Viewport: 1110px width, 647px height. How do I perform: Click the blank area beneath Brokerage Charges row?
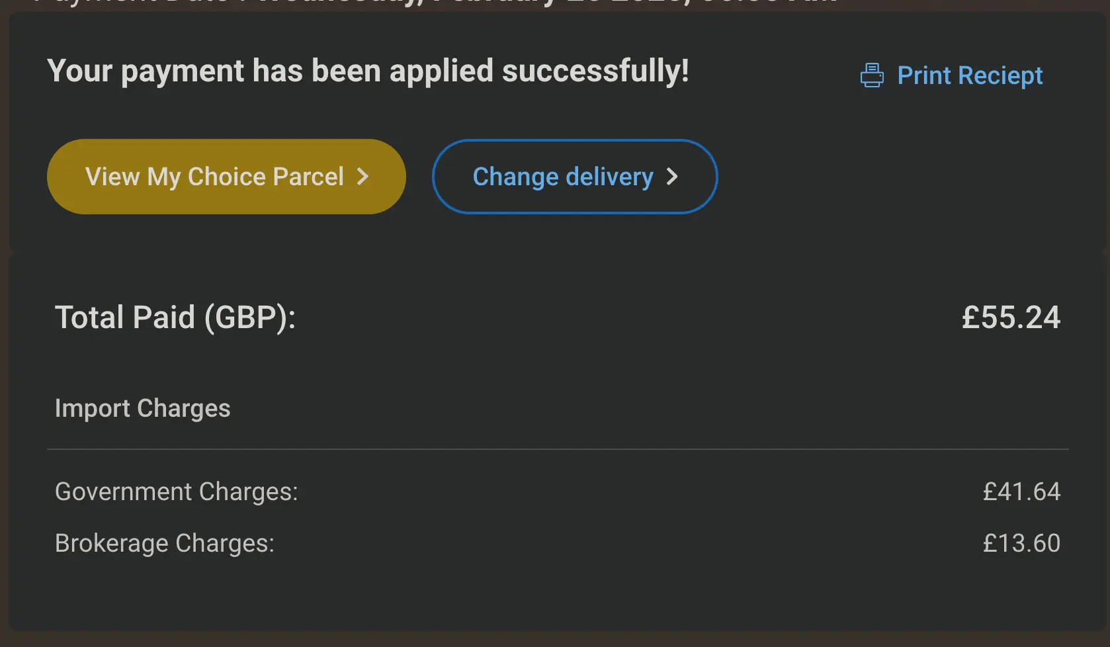(557, 595)
